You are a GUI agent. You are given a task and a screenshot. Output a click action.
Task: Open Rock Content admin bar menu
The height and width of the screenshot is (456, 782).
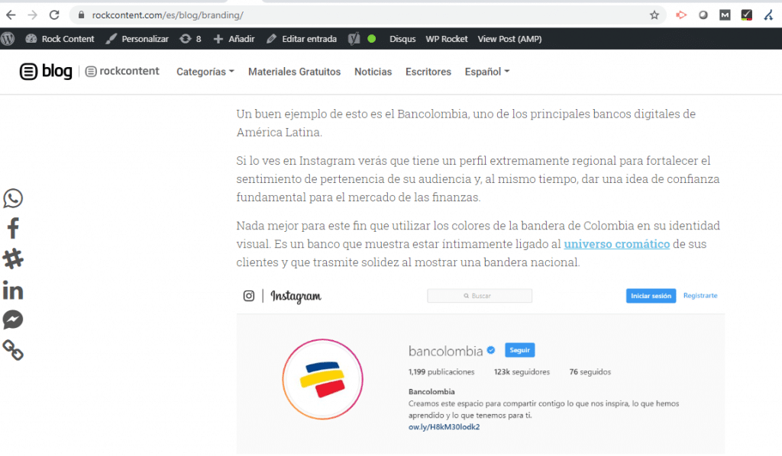pos(60,39)
